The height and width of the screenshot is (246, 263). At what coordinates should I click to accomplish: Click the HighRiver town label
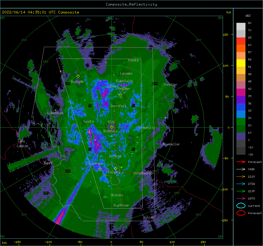click(x=121, y=205)
